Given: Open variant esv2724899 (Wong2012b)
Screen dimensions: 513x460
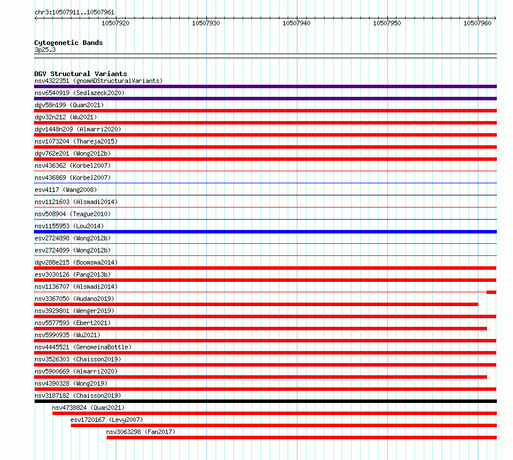Looking at the screenshot, I should (73, 250).
